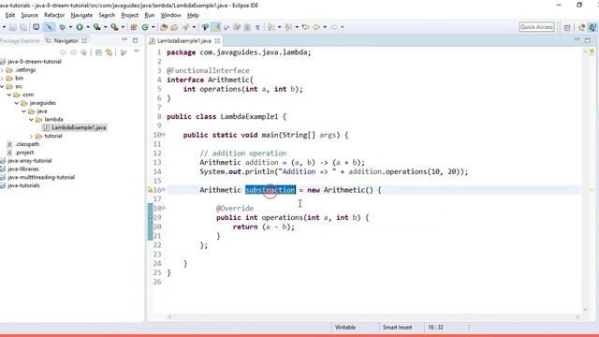Screen dimensions: 599x337
Task: Click the Smart Insert status bar entry
Action: tap(397, 328)
